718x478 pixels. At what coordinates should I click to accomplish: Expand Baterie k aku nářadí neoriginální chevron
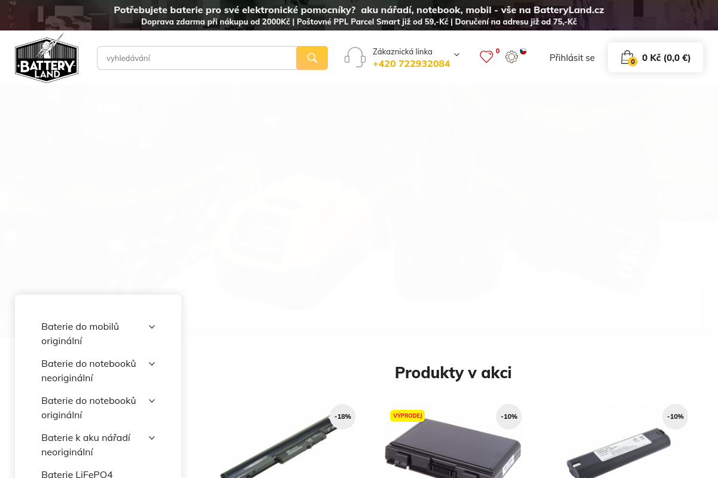click(152, 438)
